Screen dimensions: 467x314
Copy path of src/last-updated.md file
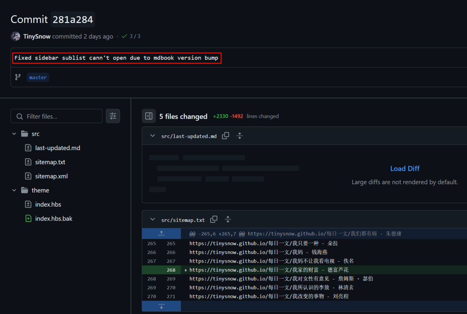click(x=225, y=136)
